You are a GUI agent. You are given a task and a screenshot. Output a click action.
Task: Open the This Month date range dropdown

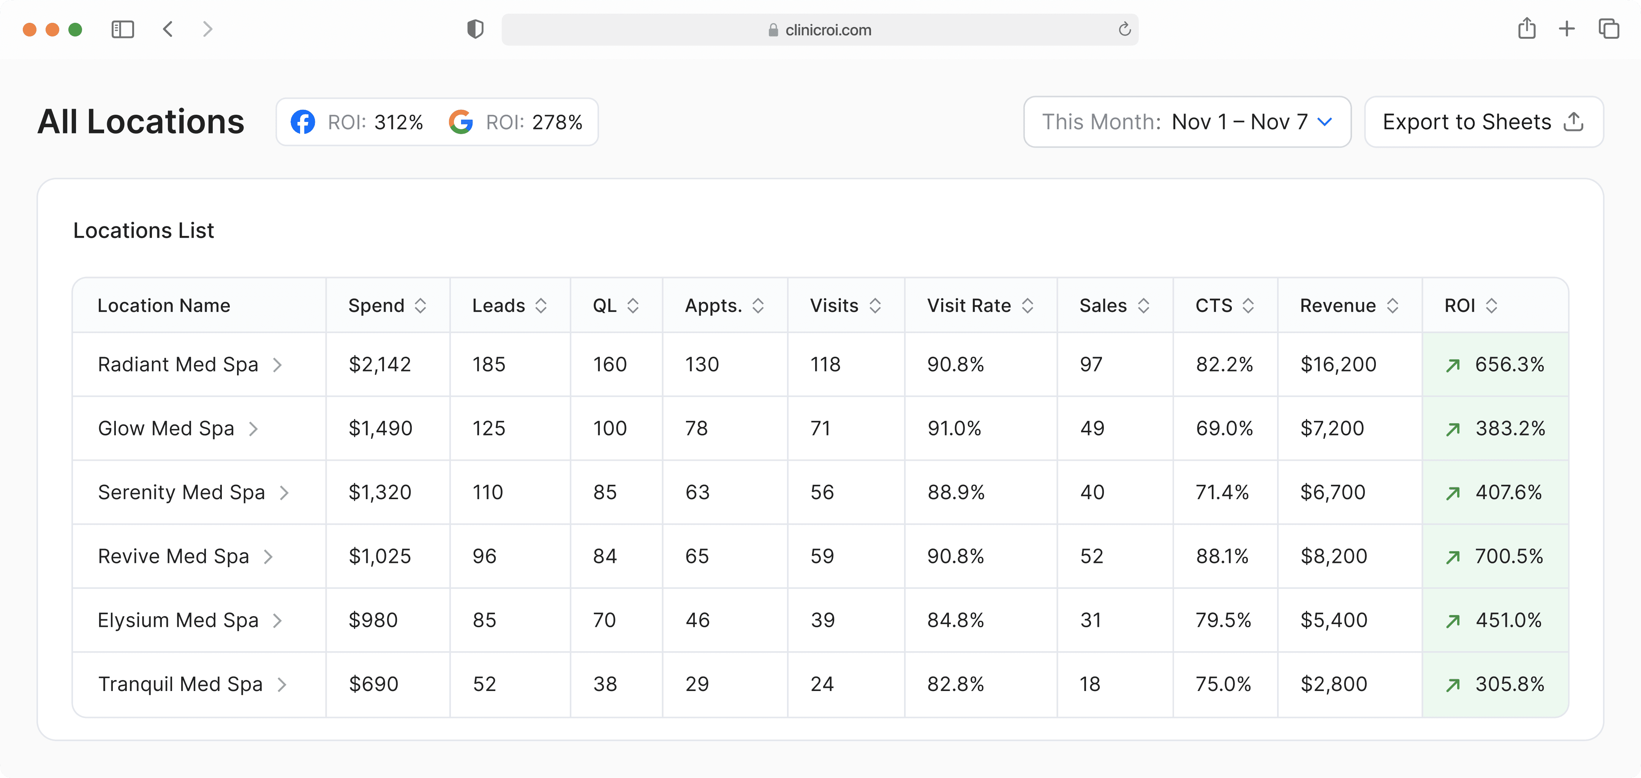coord(1186,122)
